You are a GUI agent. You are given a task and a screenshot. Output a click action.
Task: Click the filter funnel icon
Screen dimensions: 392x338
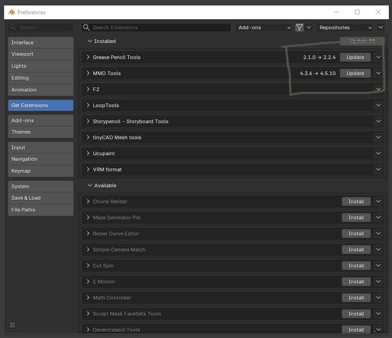(x=299, y=27)
